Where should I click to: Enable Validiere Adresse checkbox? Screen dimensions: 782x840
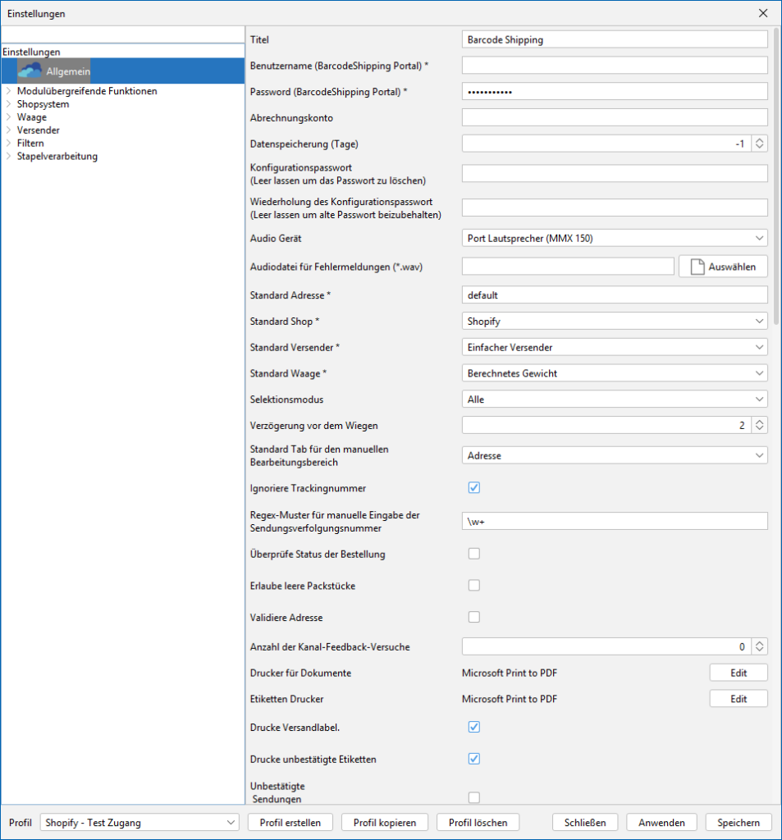point(473,617)
